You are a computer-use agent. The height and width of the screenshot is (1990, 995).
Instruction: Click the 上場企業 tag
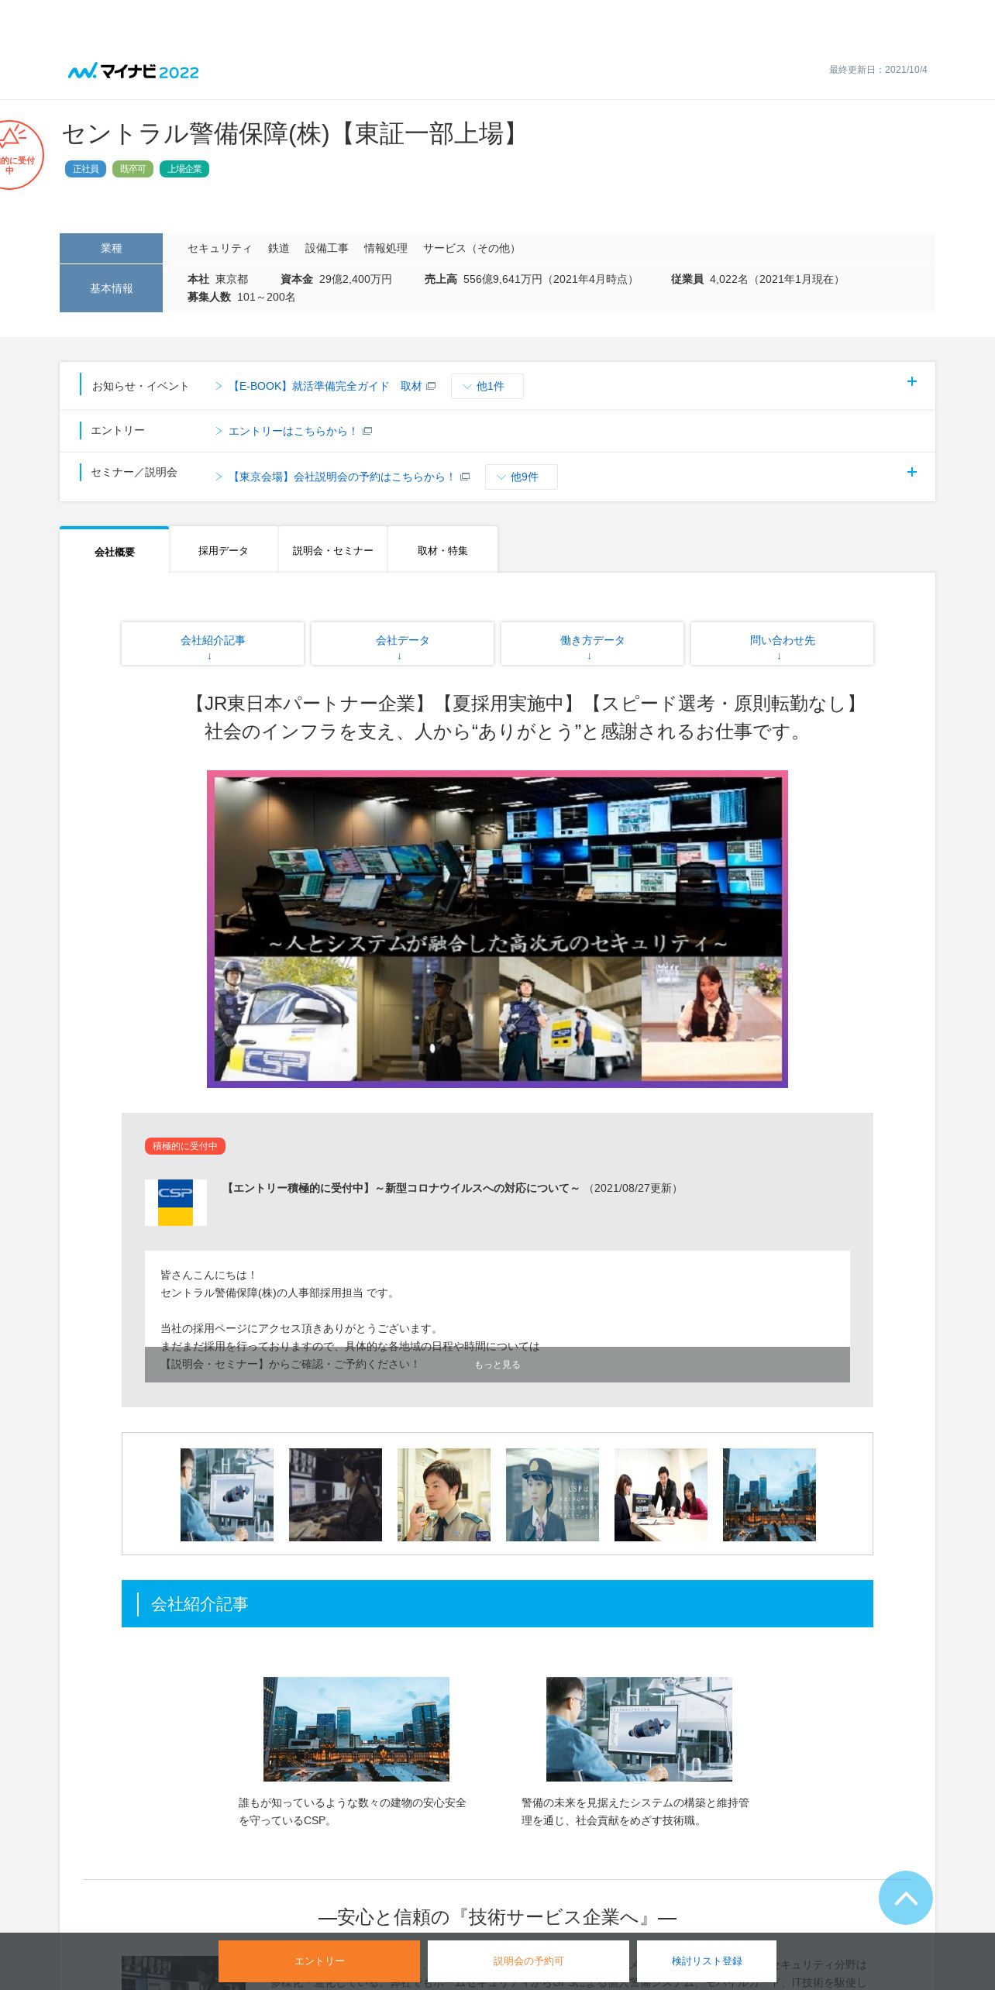(x=184, y=169)
